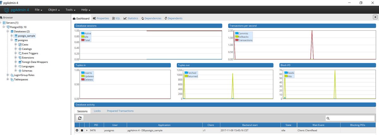Click the pgAdmin 4 elephant logo
The height and width of the screenshot is (135, 379).
click(6, 10)
